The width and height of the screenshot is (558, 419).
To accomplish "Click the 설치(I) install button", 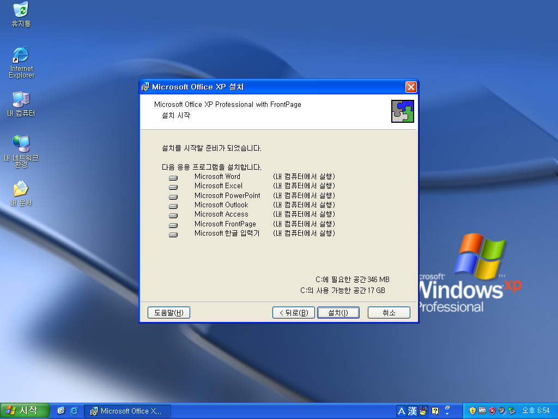I will (338, 313).
